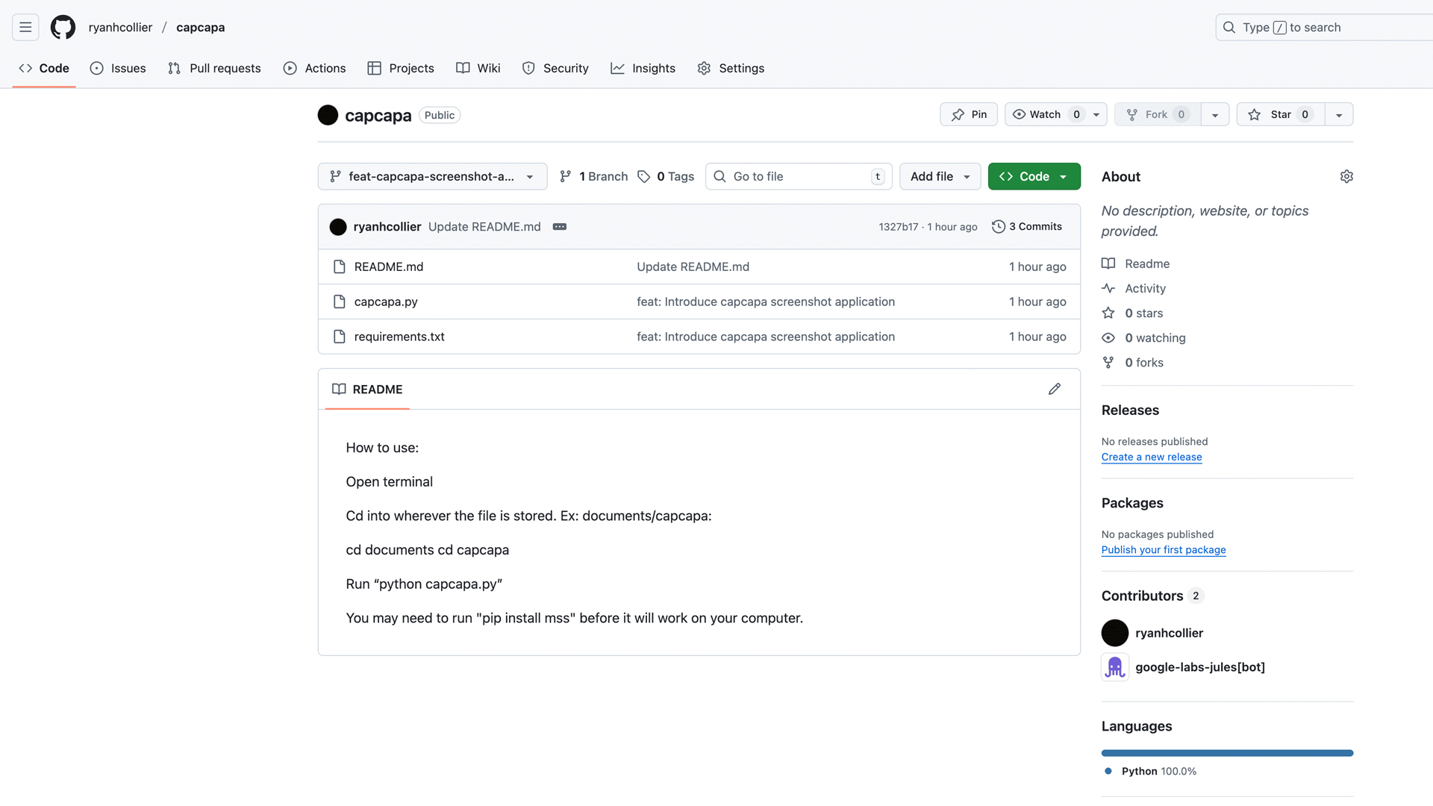Open the hamburger navigation menu

point(25,28)
